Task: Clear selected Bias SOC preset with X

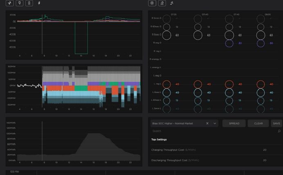Action: [207, 123]
